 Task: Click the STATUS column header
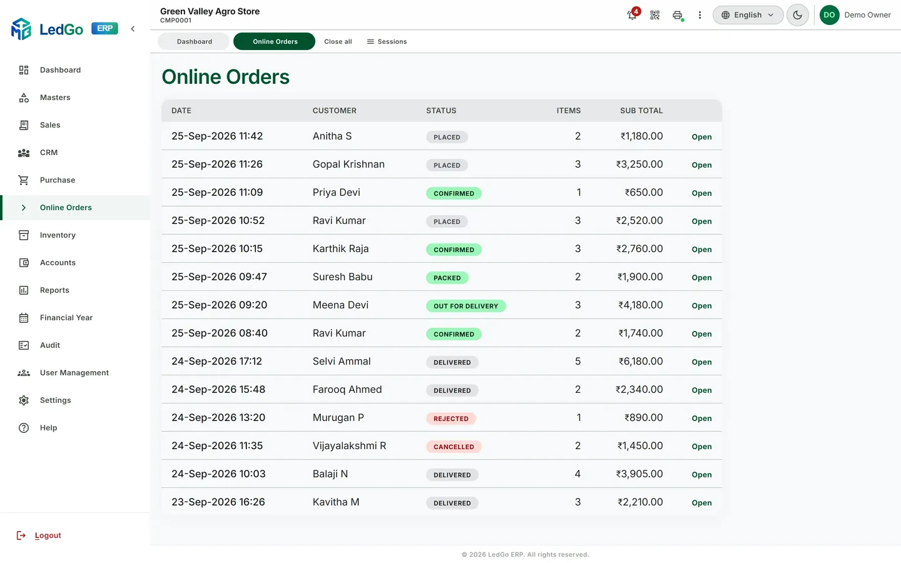click(441, 111)
